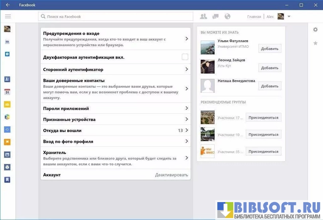This screenshot has height=220, width=323.
Task: Add Ульви Фатуллаев with 'Добавить' button
Action: pyautogui.click(x=270, y=49)
